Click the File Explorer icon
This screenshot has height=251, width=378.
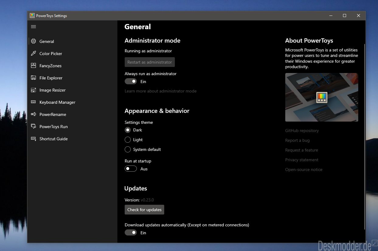click(33, 78)
